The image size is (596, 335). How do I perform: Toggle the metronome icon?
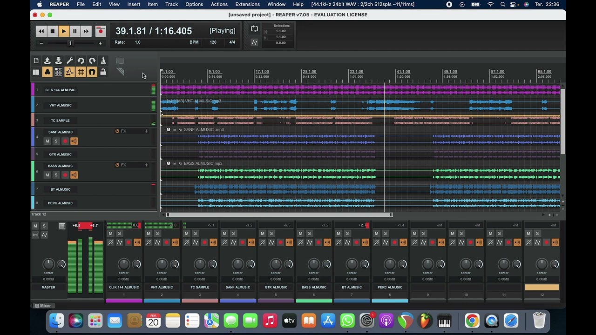(x=103, y=60)
